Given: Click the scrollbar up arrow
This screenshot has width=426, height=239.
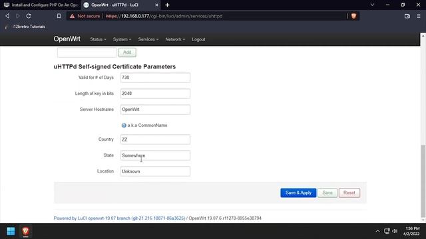Looking at the screenshot, I should click(x=423, y=35).
